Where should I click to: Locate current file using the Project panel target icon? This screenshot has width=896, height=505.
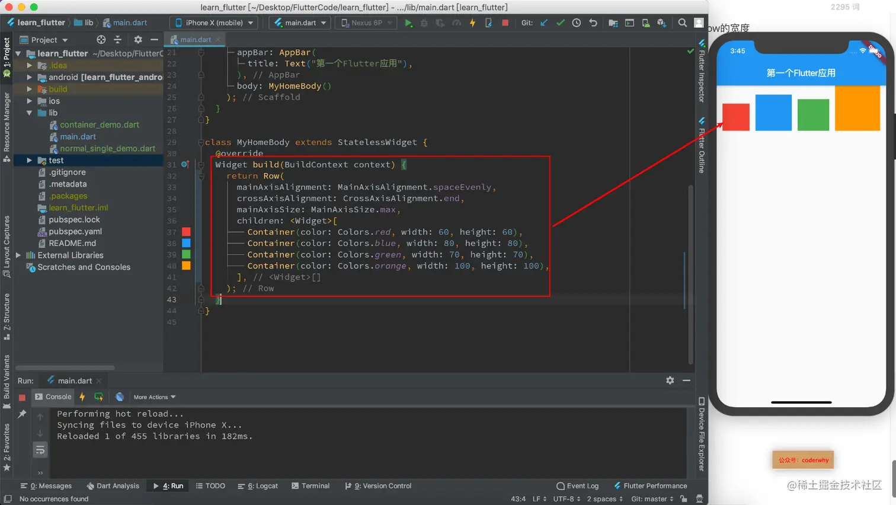(x=101, y=40)
